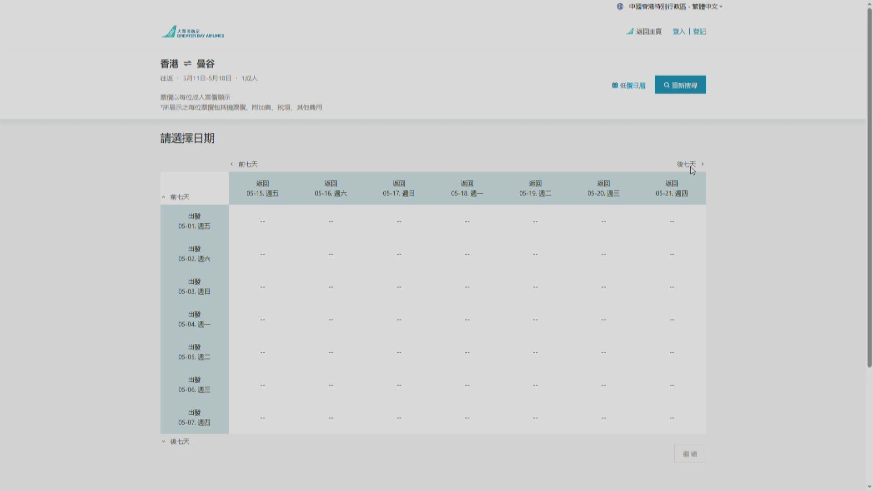Click the route swap arrows icon
Screen dimensions: 873x491
[187, 64]
